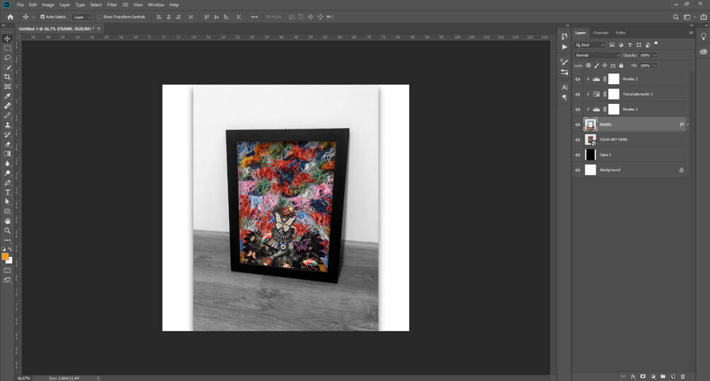Screen dimensions: 710x381
Task: Create a new group folder icon
Action: tap(663, 377)
